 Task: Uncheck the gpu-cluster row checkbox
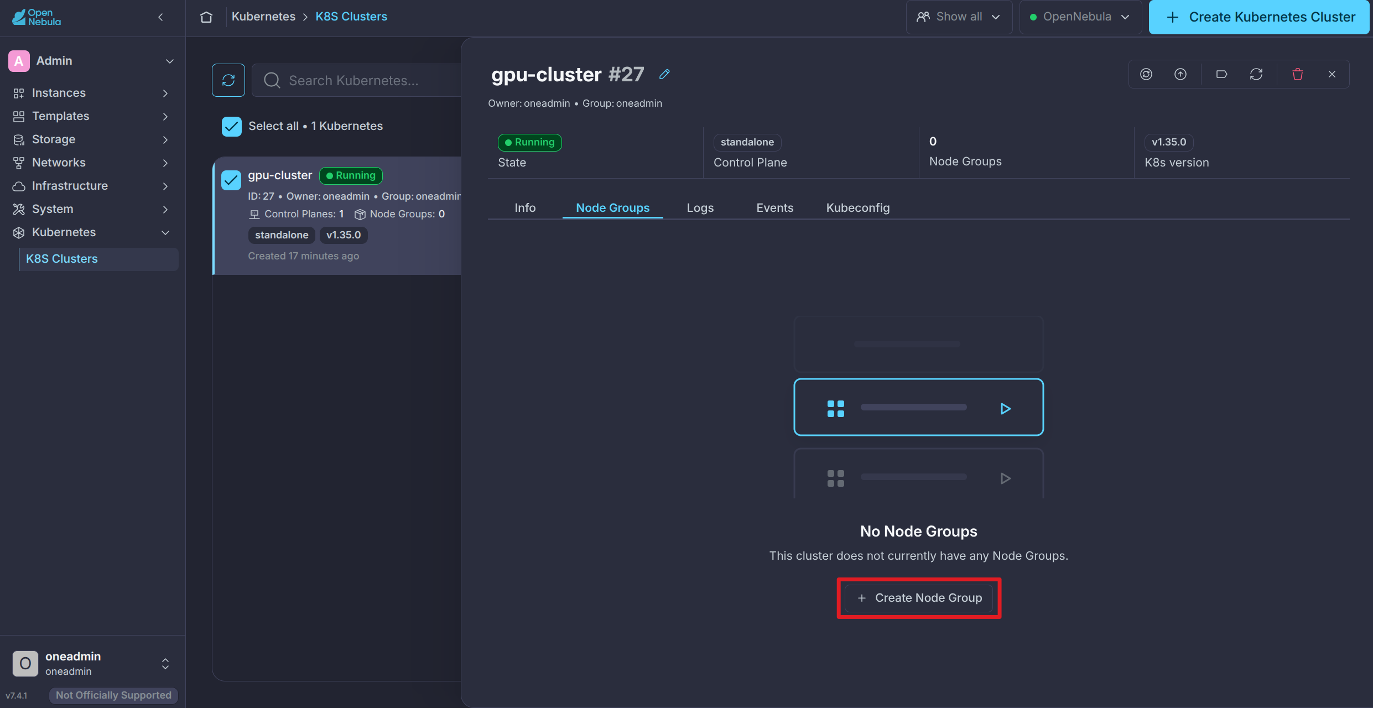pos(231,180)
